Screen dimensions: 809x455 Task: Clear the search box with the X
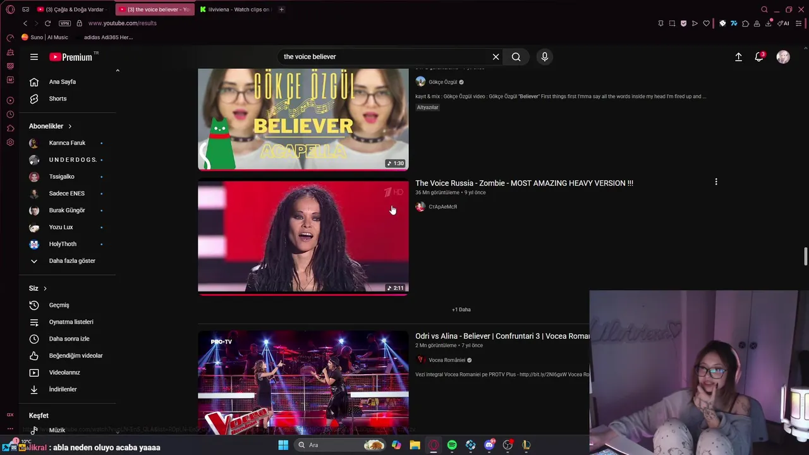[x=496, y=57]
